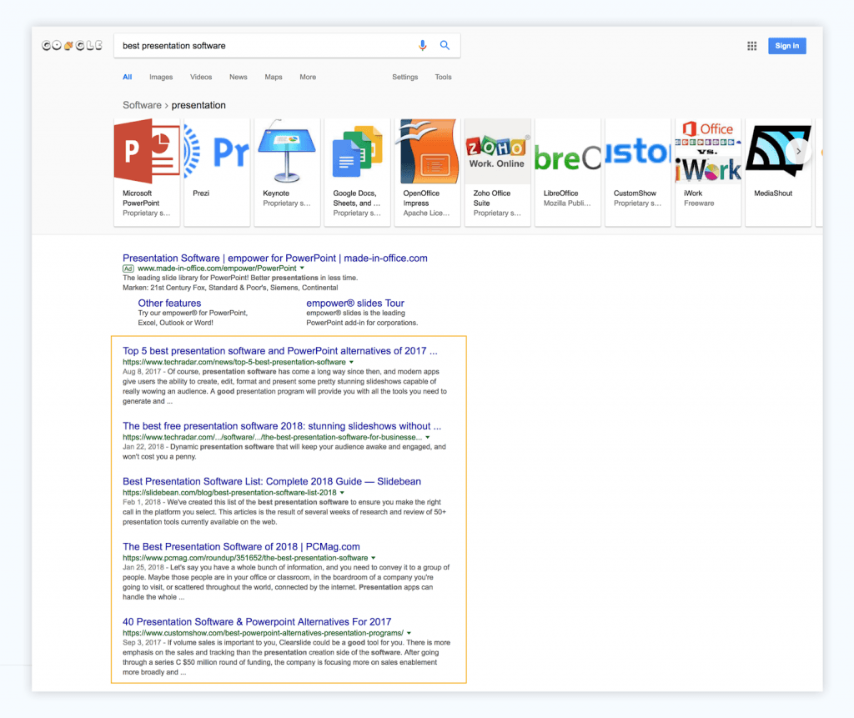Switch to the News search tab
Viewport: 854px width, 718px height.
point(239,78)
